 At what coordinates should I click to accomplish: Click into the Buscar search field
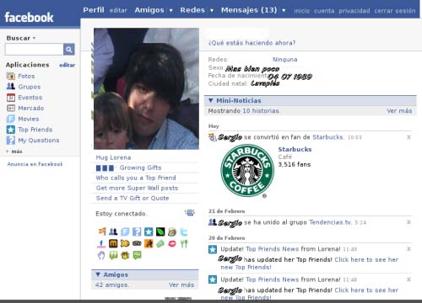(x=34, y=50)
